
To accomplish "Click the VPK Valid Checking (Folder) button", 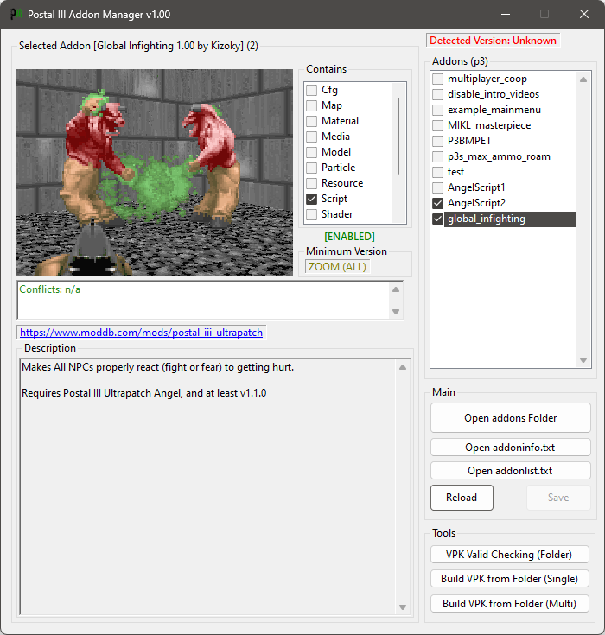I will 509,555.
